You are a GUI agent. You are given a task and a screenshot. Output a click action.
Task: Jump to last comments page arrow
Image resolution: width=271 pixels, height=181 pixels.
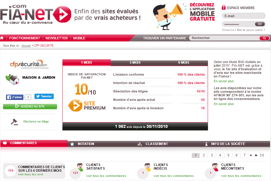[256, 155]
